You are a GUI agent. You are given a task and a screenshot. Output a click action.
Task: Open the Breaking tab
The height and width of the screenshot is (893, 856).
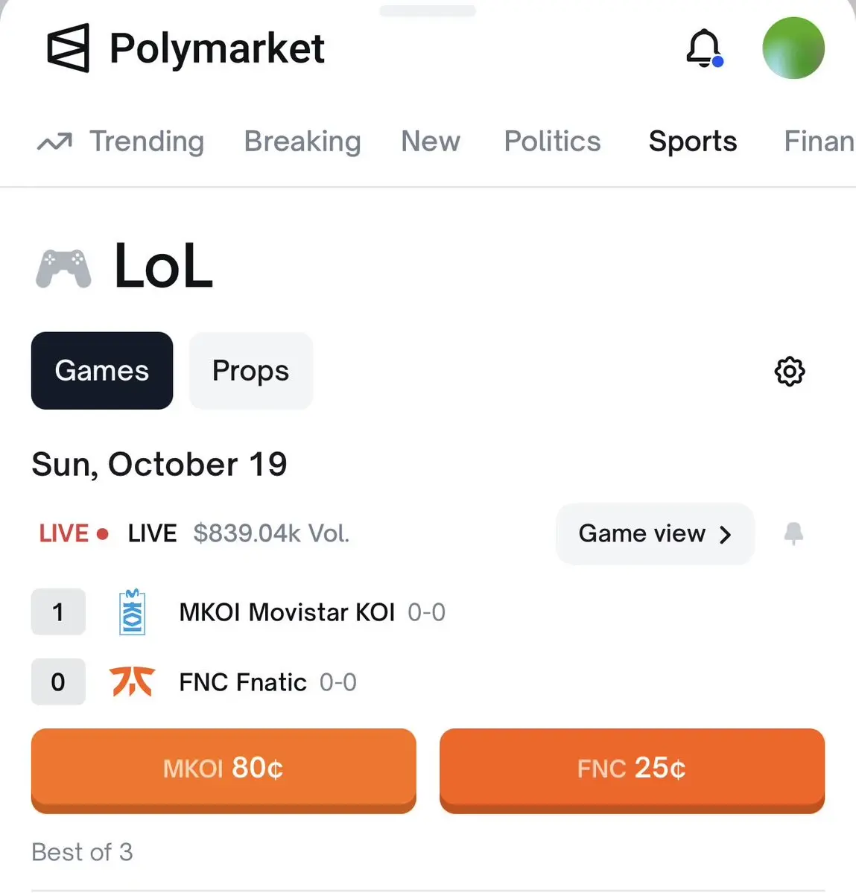point(302,142)
